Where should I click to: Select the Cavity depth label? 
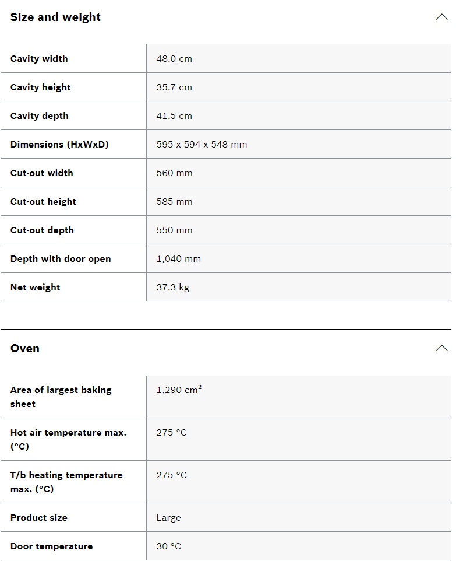(39, 116)
